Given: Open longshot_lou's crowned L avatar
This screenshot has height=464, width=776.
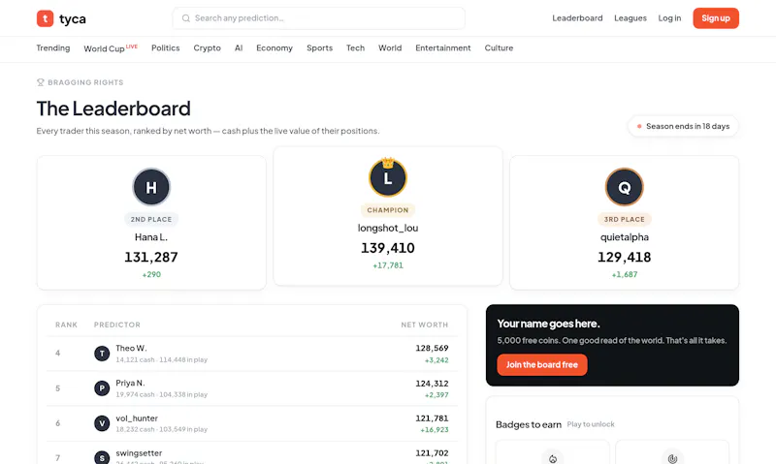Looking at the screenshot, I should (x=388, y=177).
